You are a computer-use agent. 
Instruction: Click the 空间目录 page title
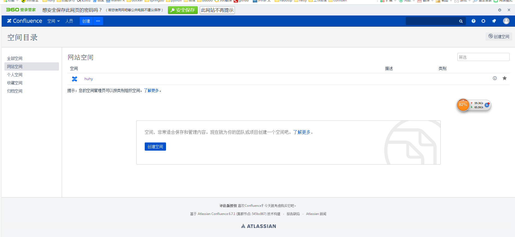coord(22,37)
